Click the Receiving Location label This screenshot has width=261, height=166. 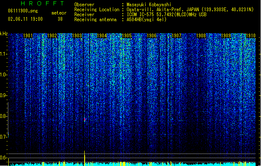pyautogui.click(x=97, y=10)
